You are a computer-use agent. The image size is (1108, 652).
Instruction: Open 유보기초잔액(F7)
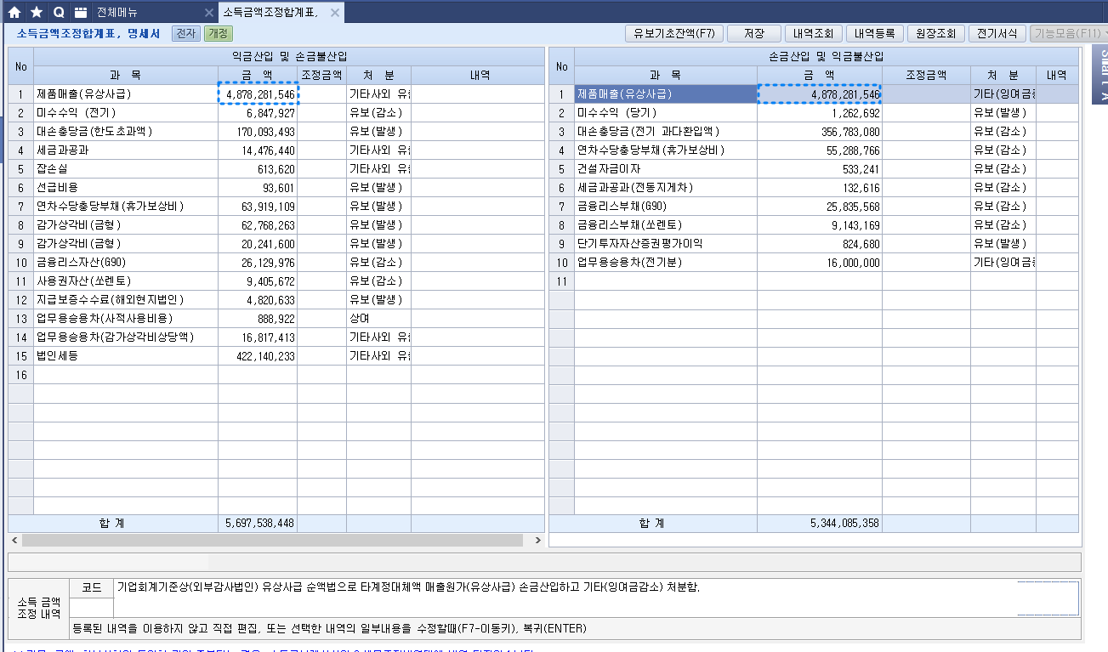(673, 34)
